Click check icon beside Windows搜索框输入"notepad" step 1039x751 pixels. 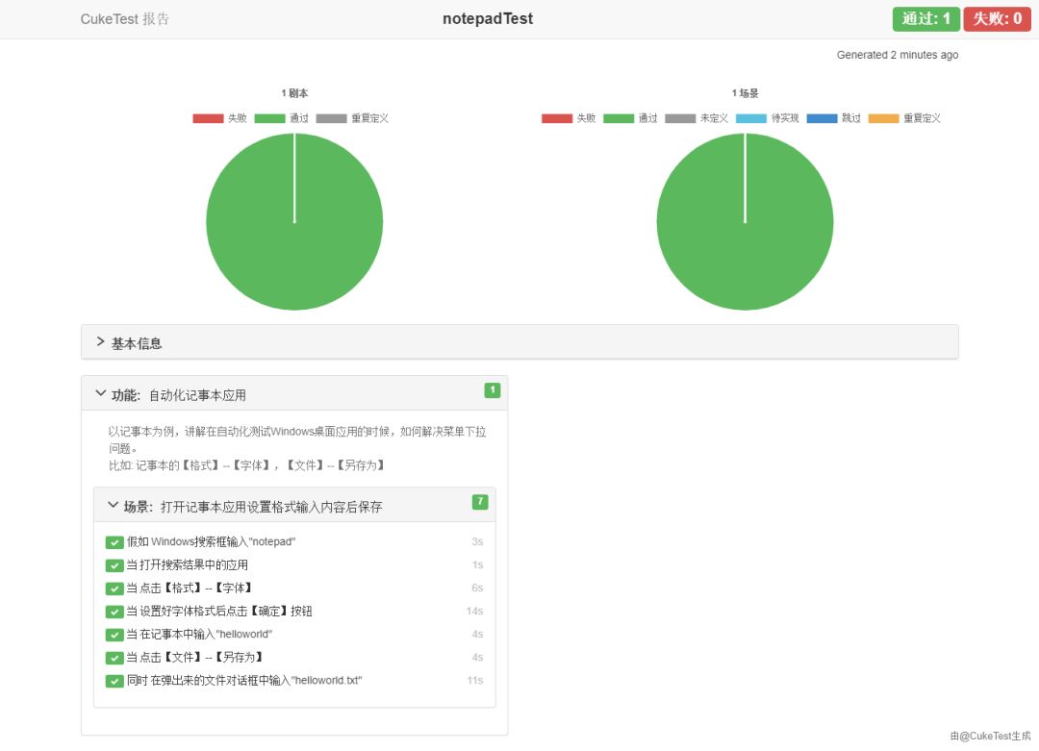114,542
